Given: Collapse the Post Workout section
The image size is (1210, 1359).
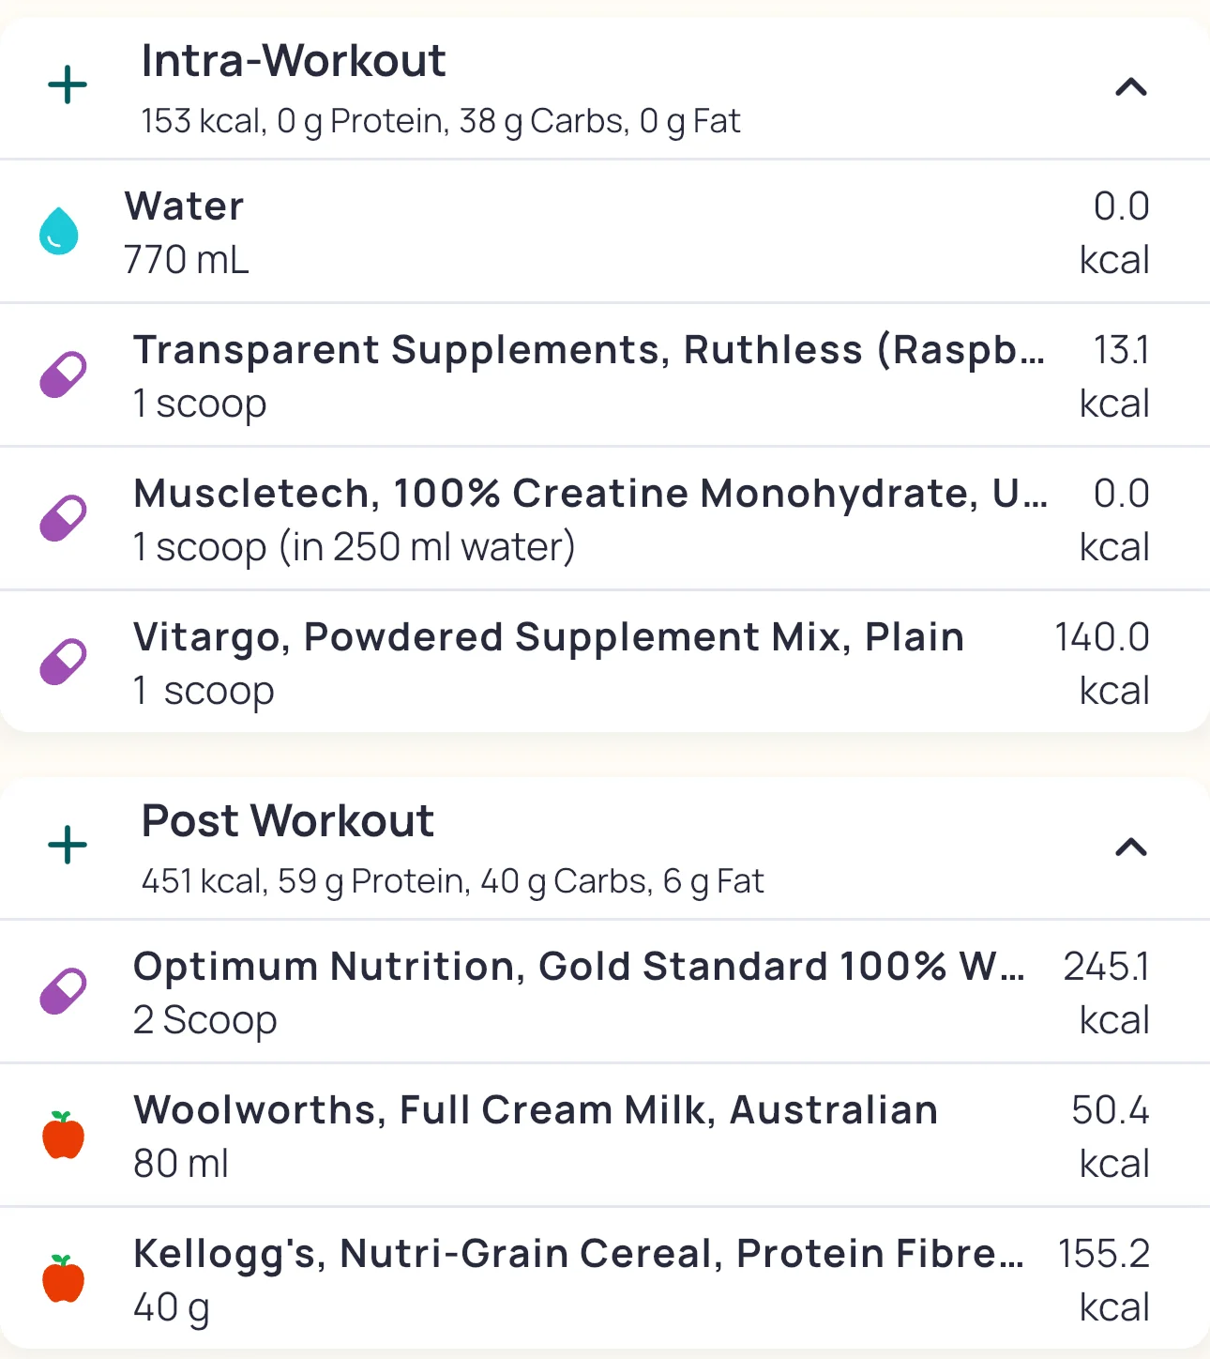Looking at the screenshot, I should pyautogui.click(x=1131, y=847).
